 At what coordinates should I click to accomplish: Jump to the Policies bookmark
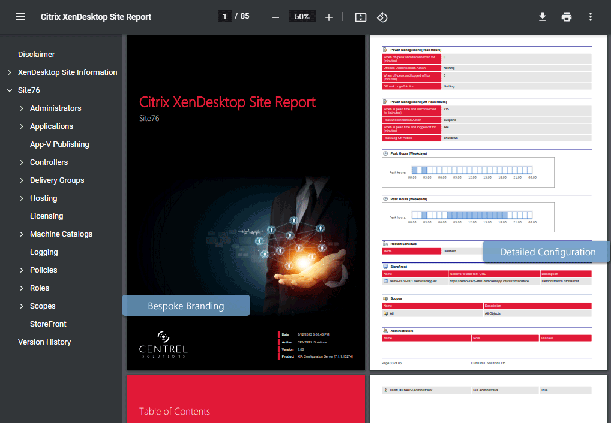pos(44,270)
